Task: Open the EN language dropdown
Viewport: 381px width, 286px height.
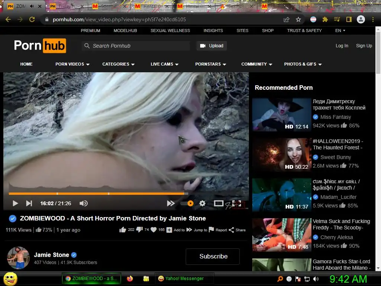Action: (x=340, y=31)
